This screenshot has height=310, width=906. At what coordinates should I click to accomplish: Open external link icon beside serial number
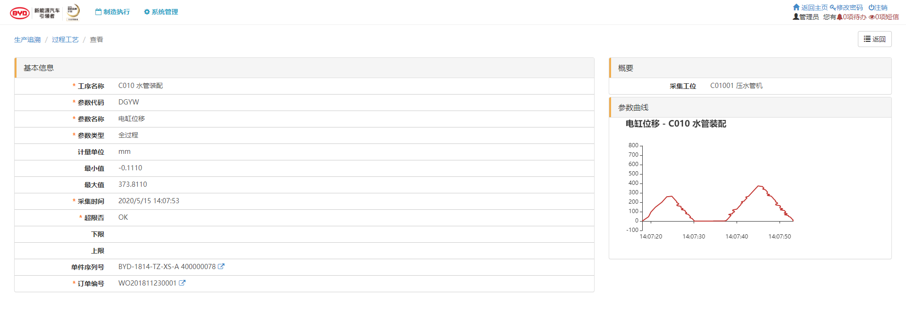pyautogui.click(x=221, y=267)
